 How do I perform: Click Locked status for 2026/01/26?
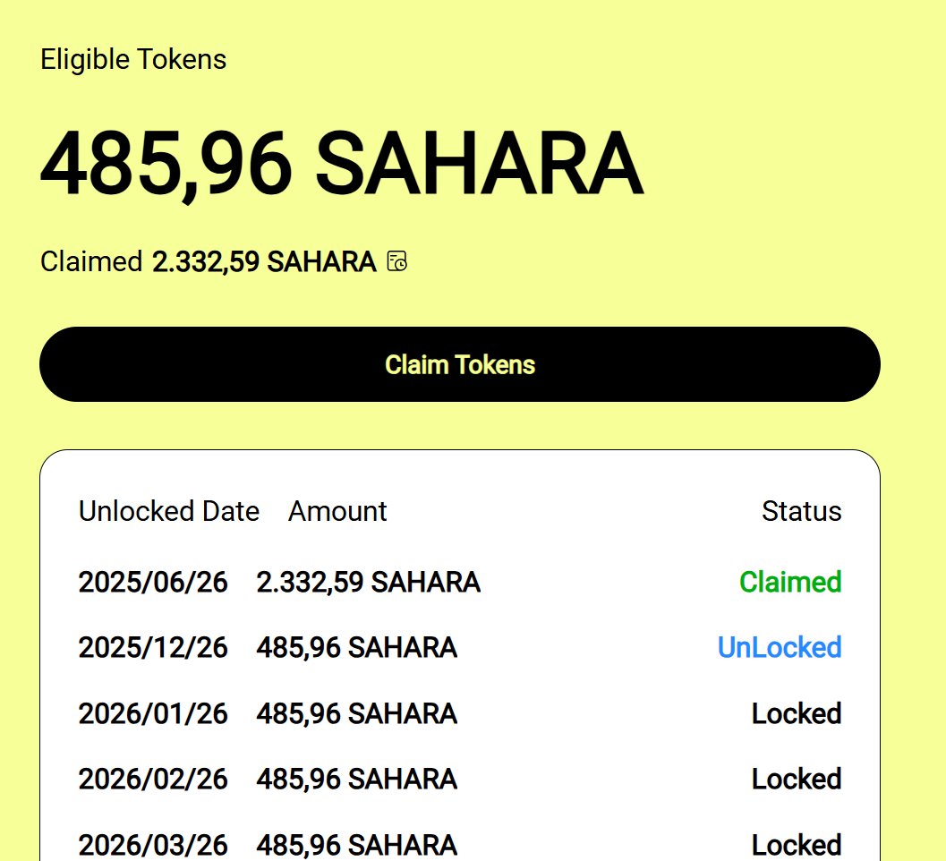(797, 714)
